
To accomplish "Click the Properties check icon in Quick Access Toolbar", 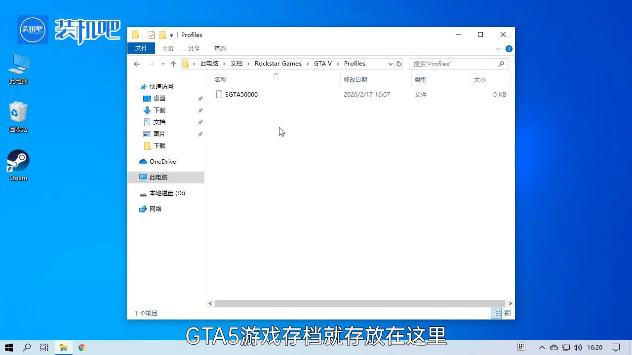I will (x=152, y=35).
